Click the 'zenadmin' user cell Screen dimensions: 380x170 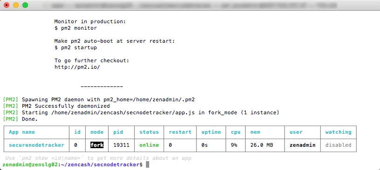(303, 145)
